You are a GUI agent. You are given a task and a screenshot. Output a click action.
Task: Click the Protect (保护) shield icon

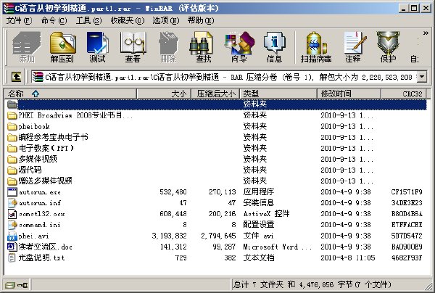click(x=388, y=46)
